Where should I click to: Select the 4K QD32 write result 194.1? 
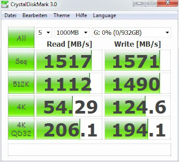click(x=138, y=129)
